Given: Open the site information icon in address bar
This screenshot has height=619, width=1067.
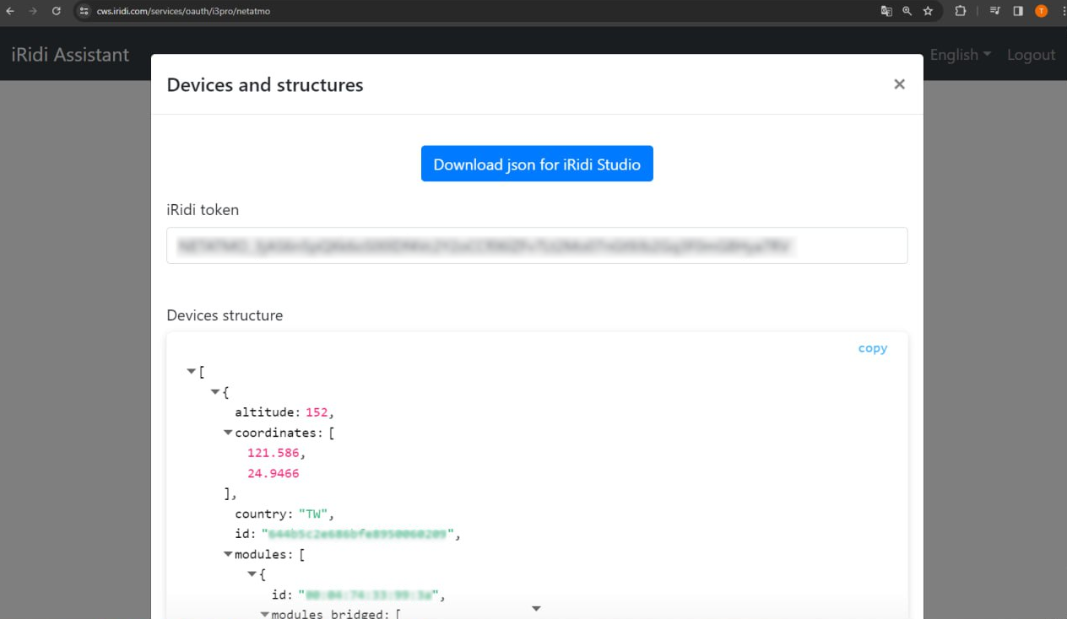Looking at the screenshot, I should tap(84, 11).
